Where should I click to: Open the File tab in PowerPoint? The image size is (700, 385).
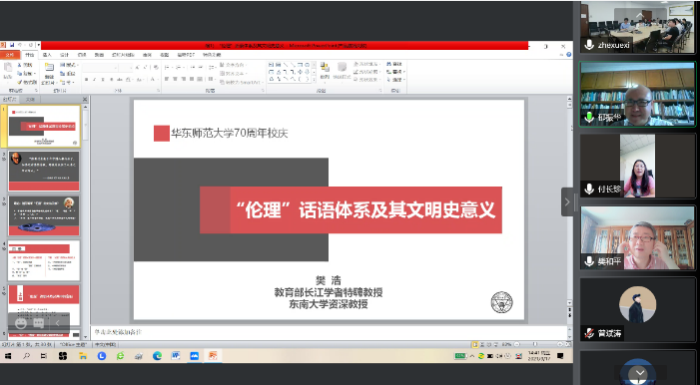tap(10, 55)
